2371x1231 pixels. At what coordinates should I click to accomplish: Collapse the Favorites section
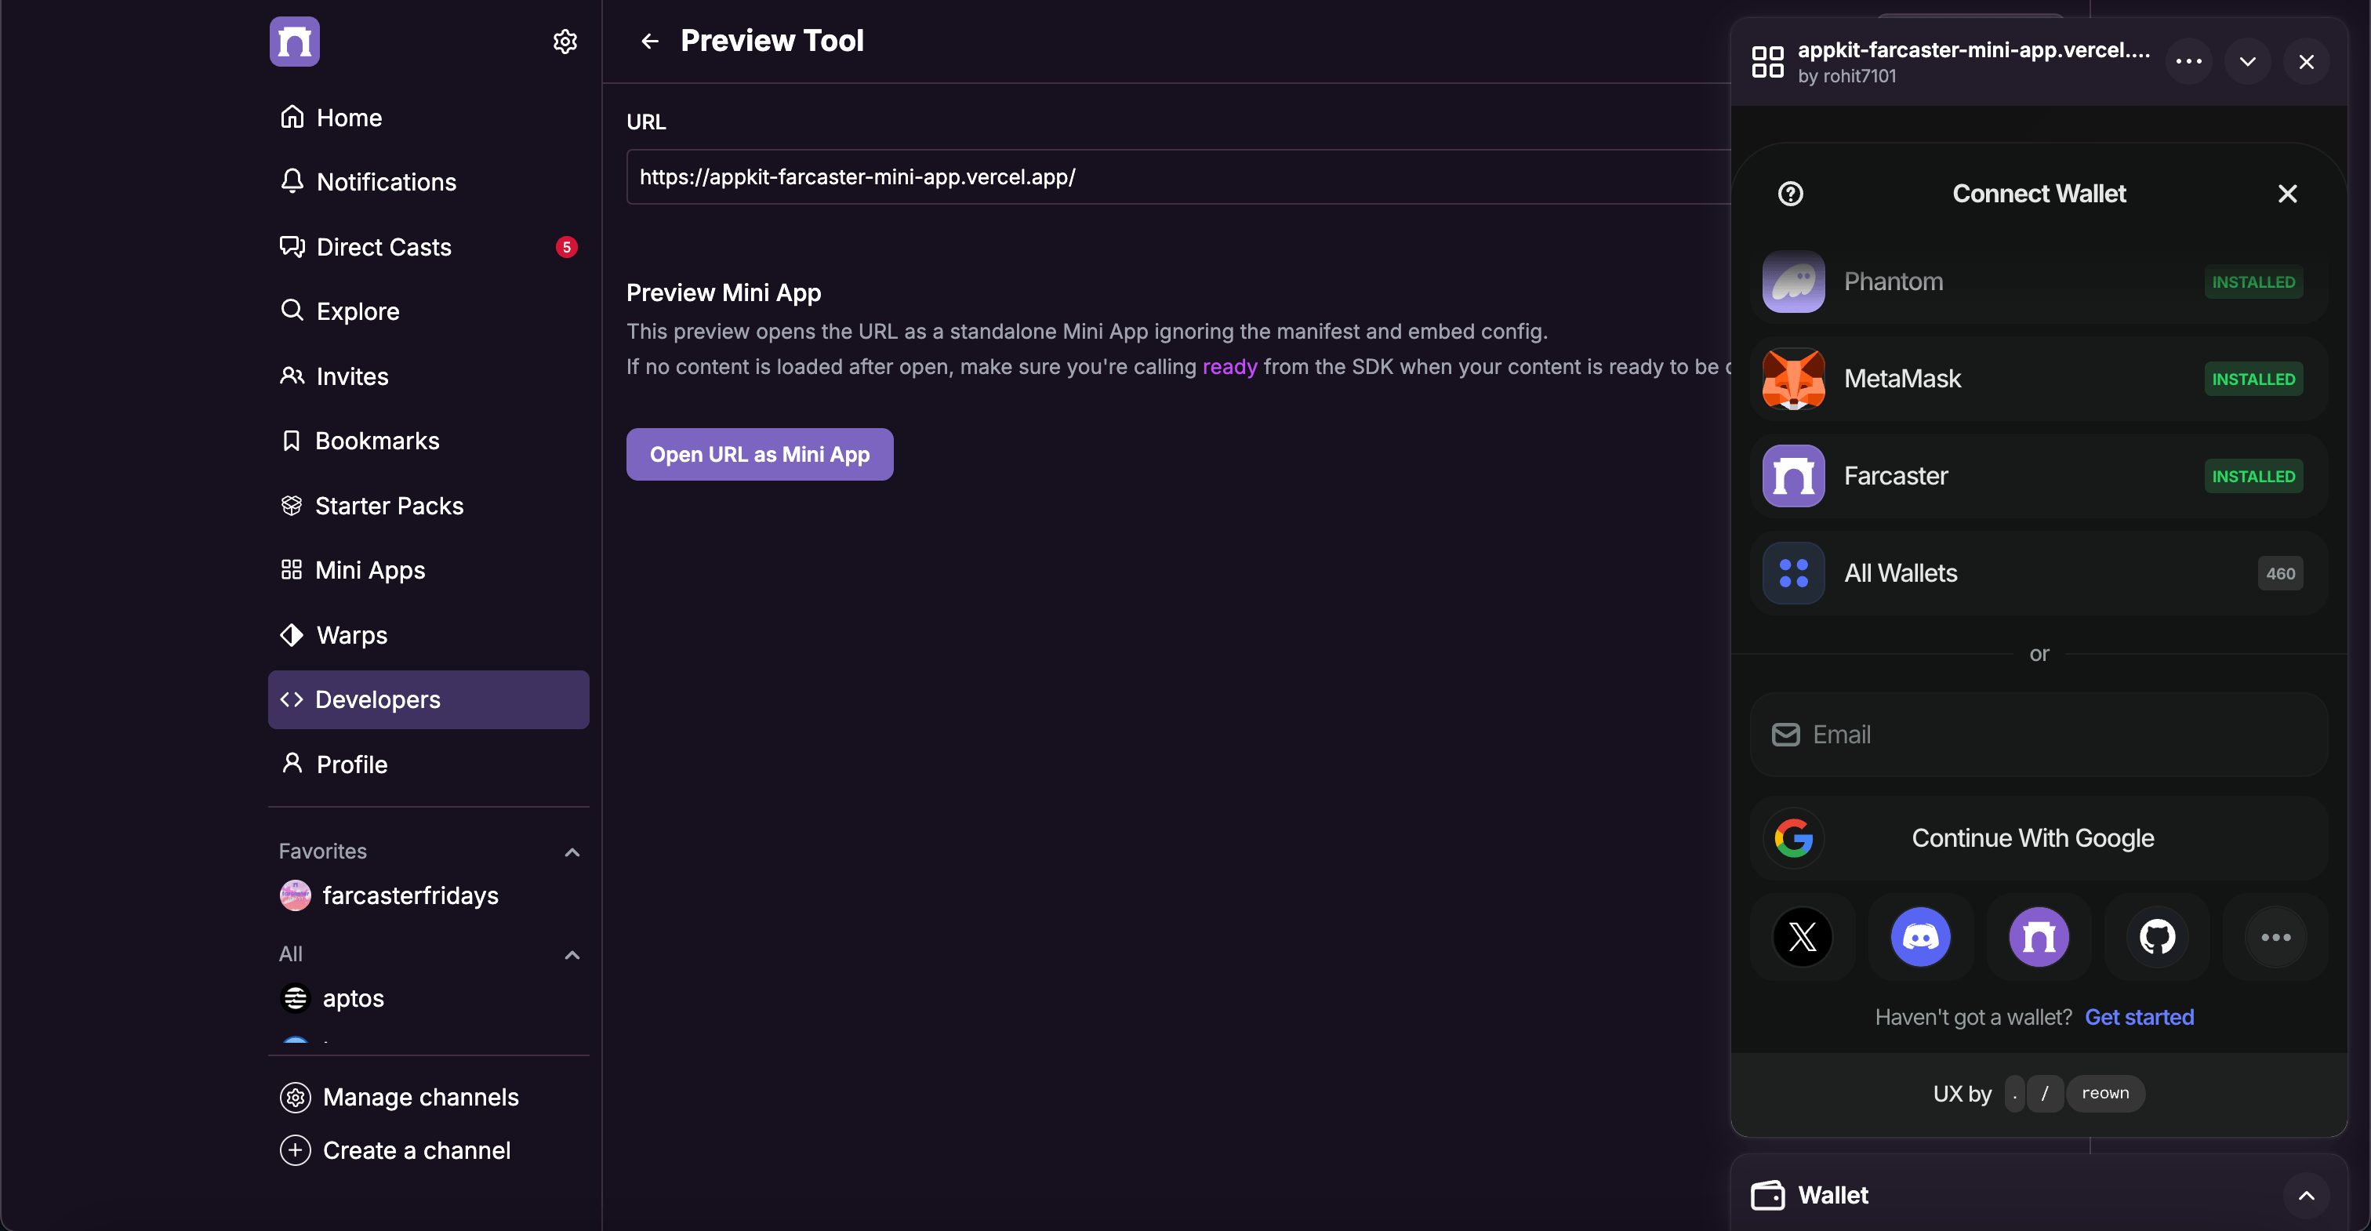[x=572, y=852]
